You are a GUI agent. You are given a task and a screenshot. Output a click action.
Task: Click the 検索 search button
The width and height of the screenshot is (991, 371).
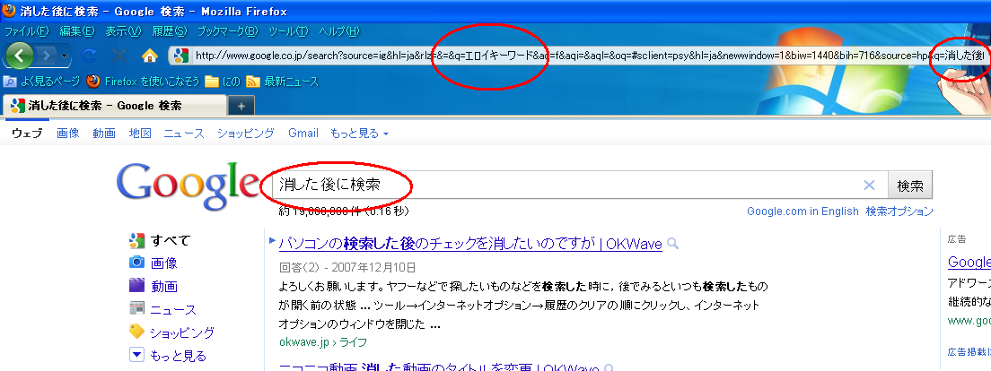(910, 185)
